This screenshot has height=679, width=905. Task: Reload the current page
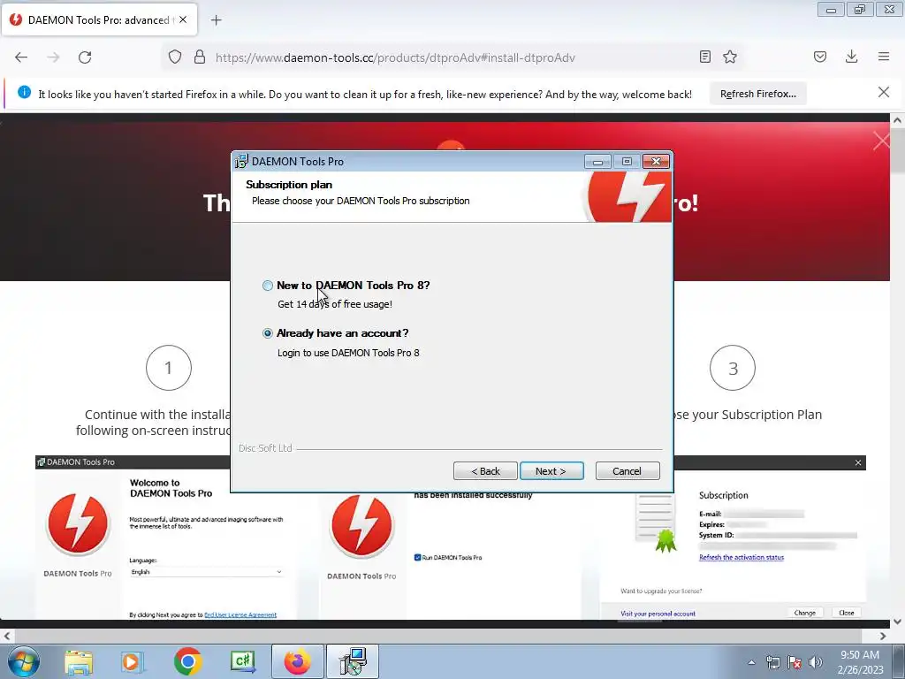tap(85, 57)
